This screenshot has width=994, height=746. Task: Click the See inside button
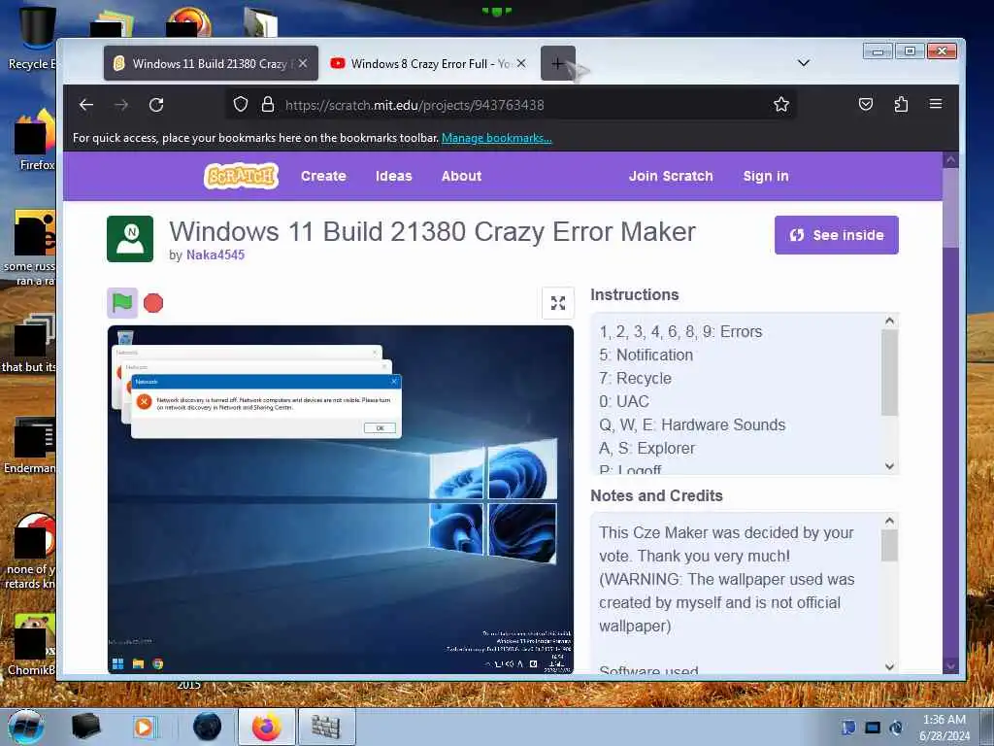[x=836, y=235]
